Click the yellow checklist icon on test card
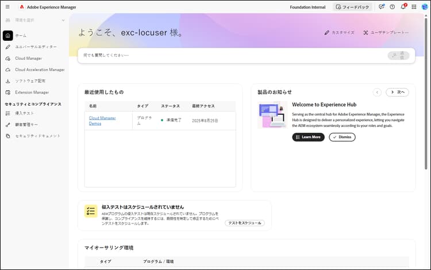Screen dimensions: 431x270 click(91, 211)
